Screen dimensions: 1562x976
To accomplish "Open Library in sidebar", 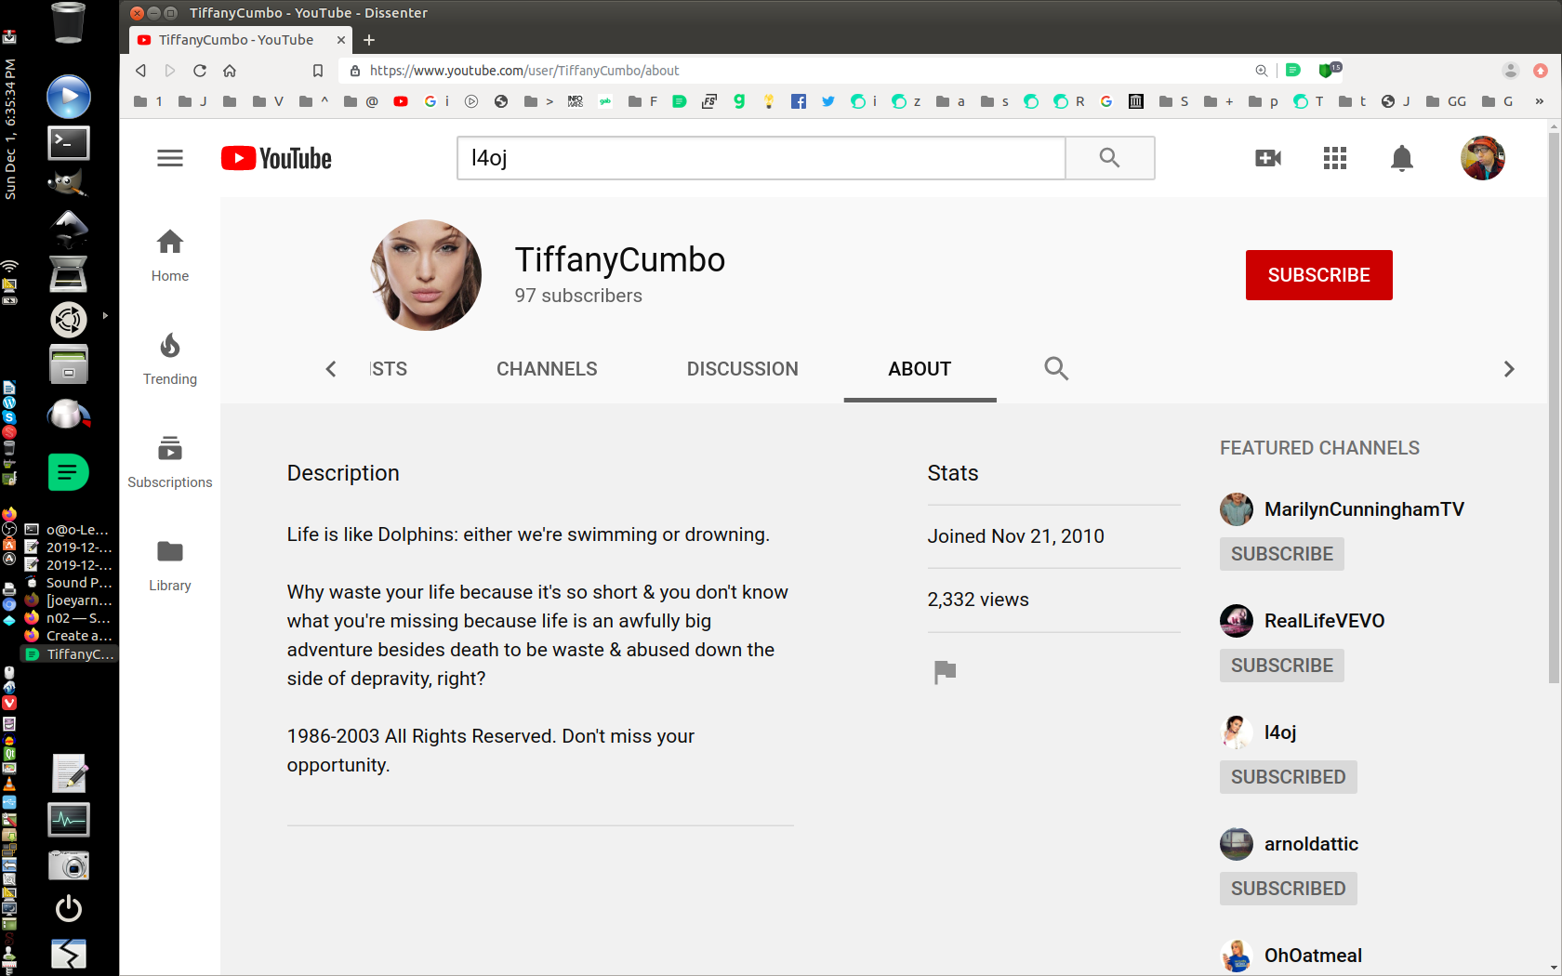I will (170, 565).
